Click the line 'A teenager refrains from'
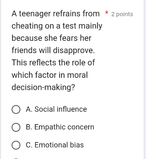Screen dimensions: 146x159 point(55,14)
